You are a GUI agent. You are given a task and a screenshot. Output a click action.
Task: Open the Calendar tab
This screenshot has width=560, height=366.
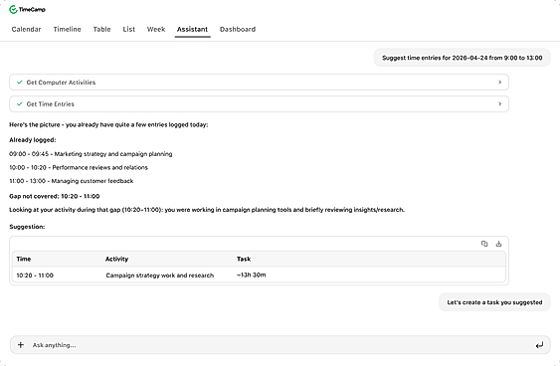(26, 29)
